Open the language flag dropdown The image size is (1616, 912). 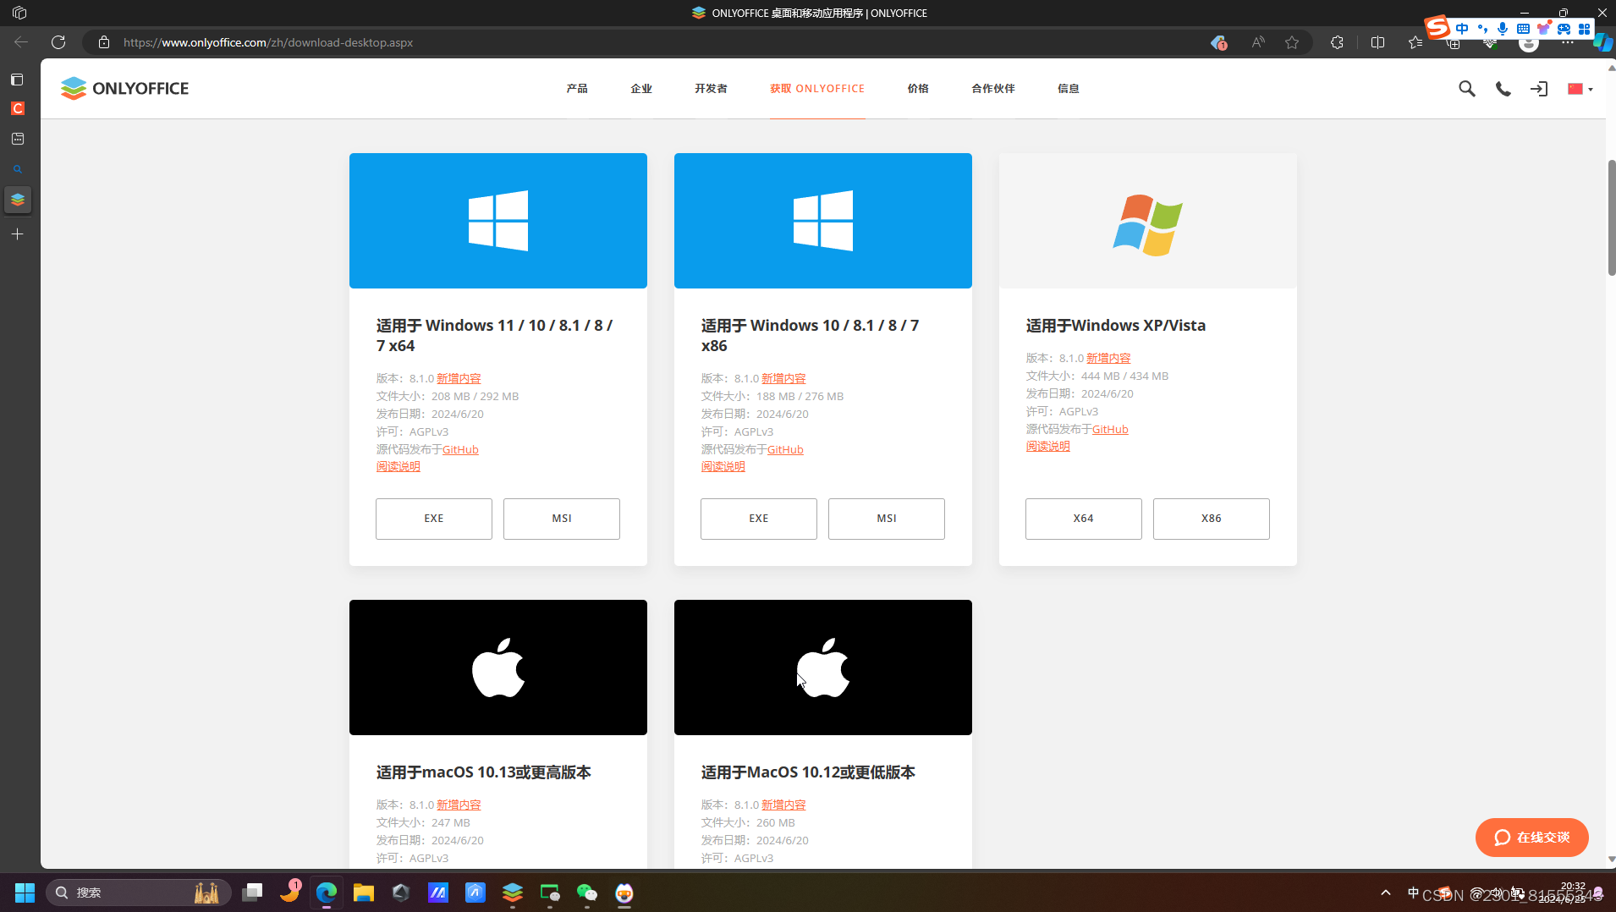click(x=1580, y=89)
